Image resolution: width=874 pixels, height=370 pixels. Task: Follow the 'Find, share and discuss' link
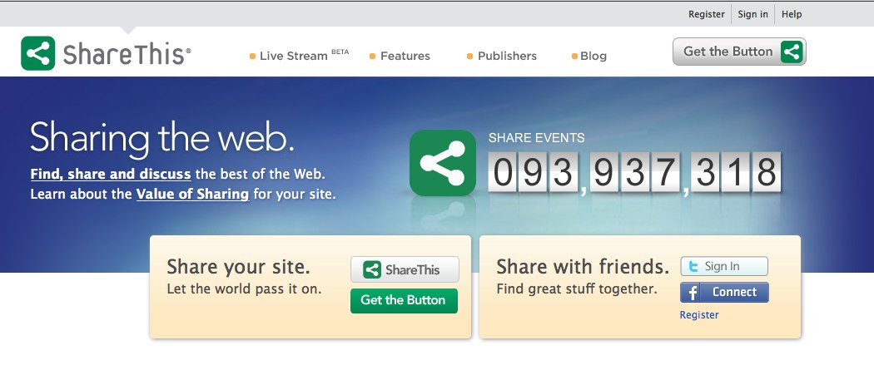tap(111, 175)
